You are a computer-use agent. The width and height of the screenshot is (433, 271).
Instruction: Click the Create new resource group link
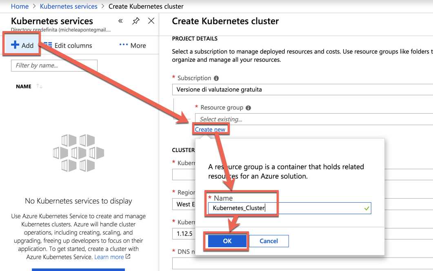pyautogui.click(x=211, y=129)
